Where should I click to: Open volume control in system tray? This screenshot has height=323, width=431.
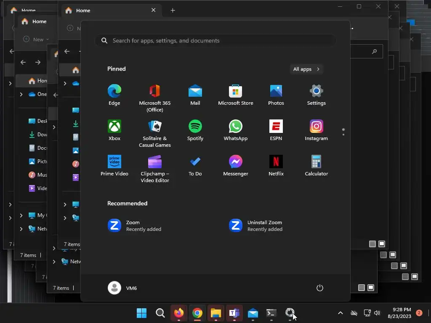pyautogui.click(x=377, y=313)
